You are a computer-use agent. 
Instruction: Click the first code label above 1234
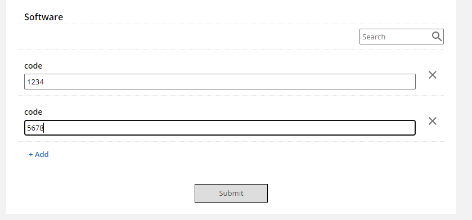pos(33,66)
